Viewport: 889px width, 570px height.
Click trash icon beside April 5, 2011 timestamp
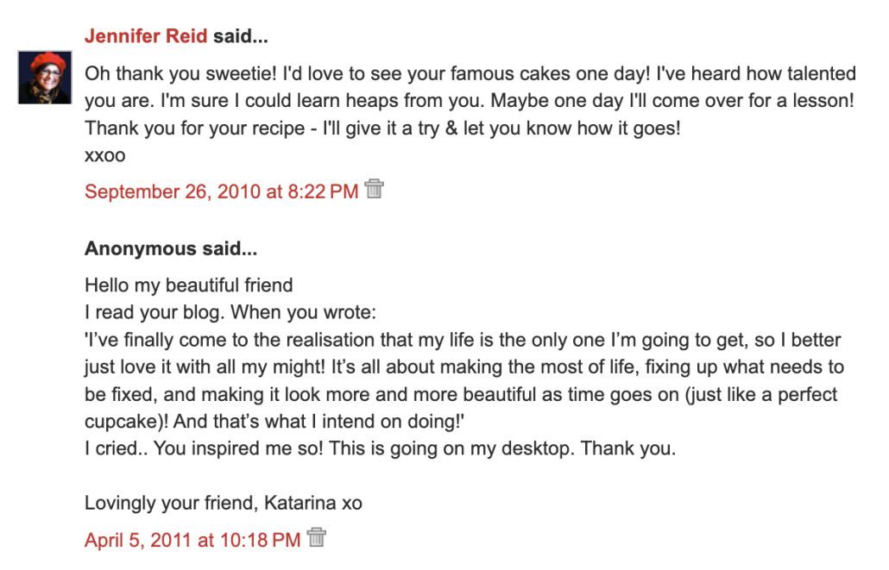click(317, 537)
